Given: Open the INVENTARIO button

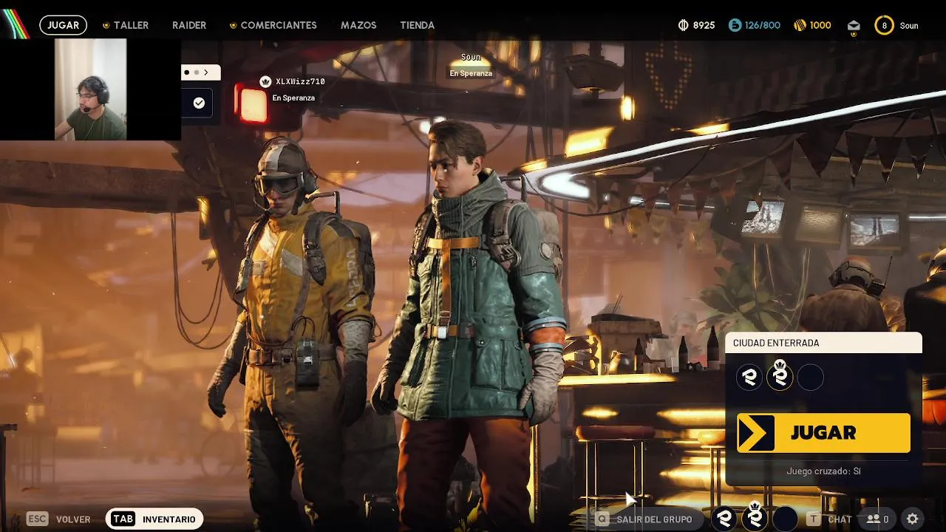Looking at the screenshot, I should pos(154,519).
